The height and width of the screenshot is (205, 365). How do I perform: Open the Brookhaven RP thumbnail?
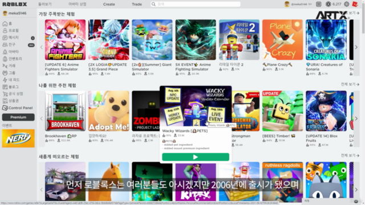65,111
